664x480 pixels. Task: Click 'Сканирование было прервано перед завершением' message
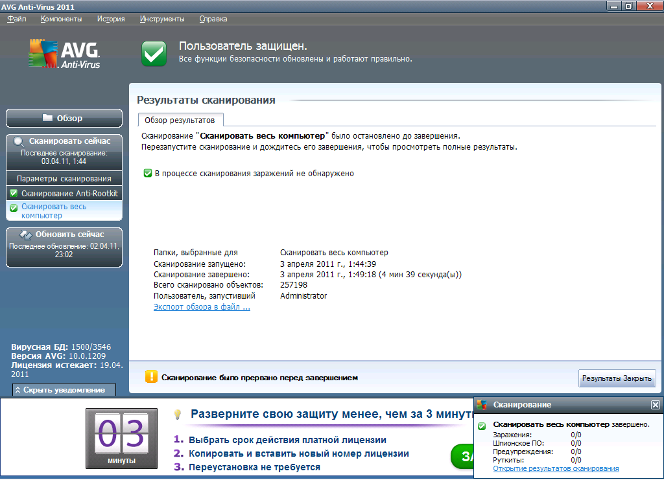pyautogui.click(x=259, y=378)
